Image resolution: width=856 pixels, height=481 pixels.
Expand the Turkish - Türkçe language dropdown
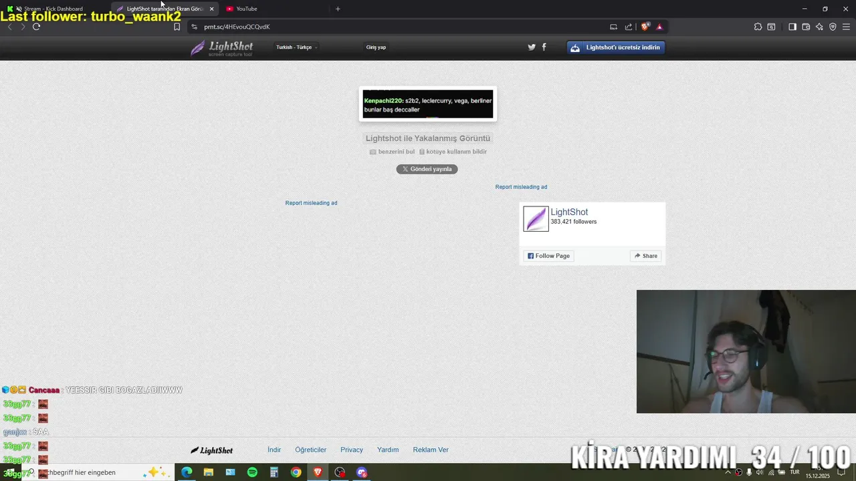[x=296, y=47]
